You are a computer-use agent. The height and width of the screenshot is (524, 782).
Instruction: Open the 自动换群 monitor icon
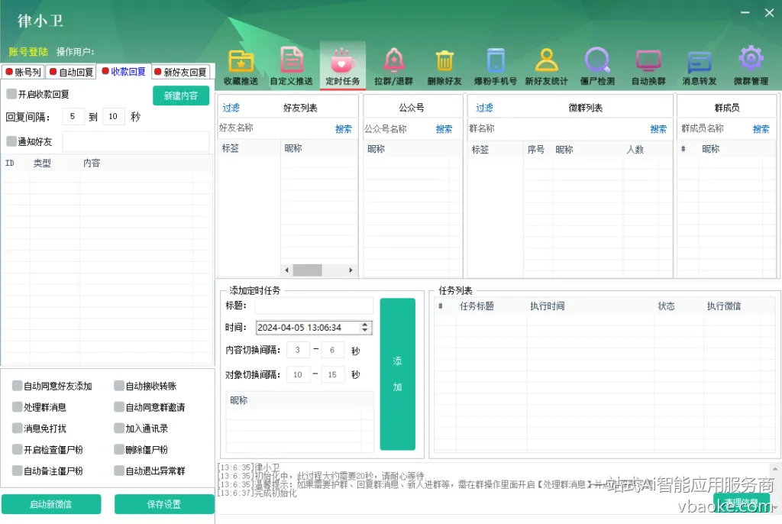point(648,67)
